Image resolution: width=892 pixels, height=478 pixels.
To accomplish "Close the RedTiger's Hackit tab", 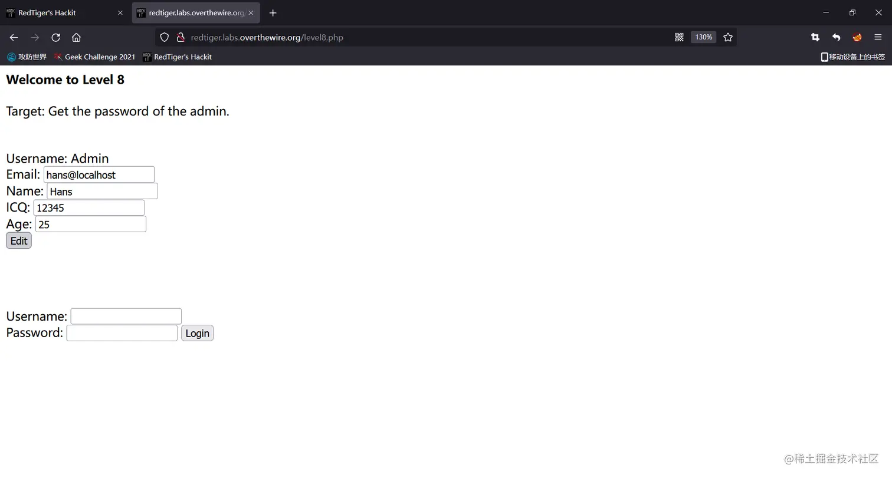I will 120,13.
